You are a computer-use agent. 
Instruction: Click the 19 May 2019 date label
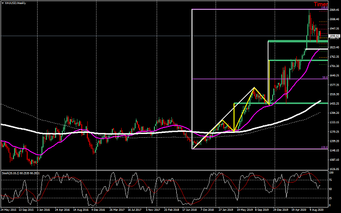coord(244,210)
